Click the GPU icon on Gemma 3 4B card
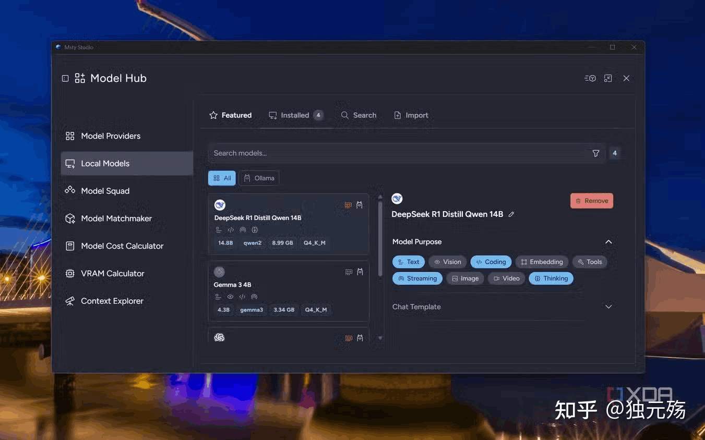 click(x=349, y=272)
